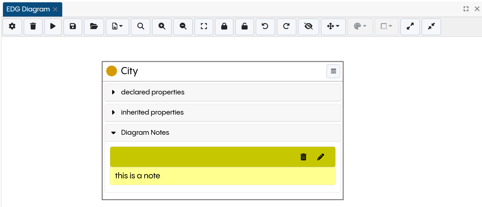This screenshot has height=207, width=482.
Task: Open the City node hamburger menu
Action: coord(333,71)
